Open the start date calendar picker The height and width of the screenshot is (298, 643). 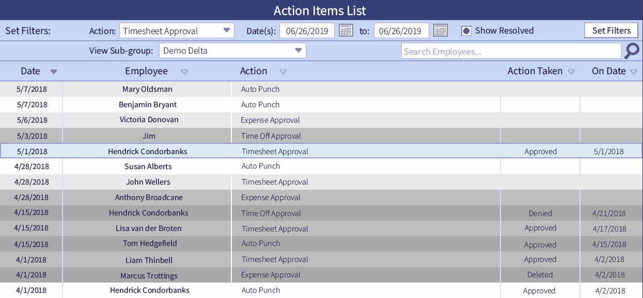pyautogui.click(x=346, y=30)
